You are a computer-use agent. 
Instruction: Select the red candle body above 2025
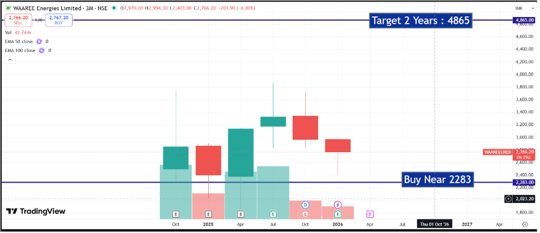pos(208,161)
